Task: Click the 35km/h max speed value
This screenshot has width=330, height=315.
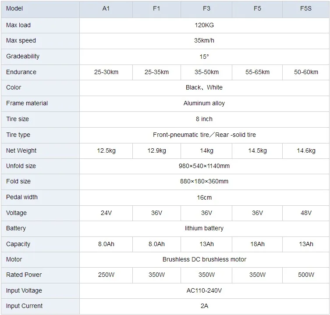Action: (x=204, y=40)
